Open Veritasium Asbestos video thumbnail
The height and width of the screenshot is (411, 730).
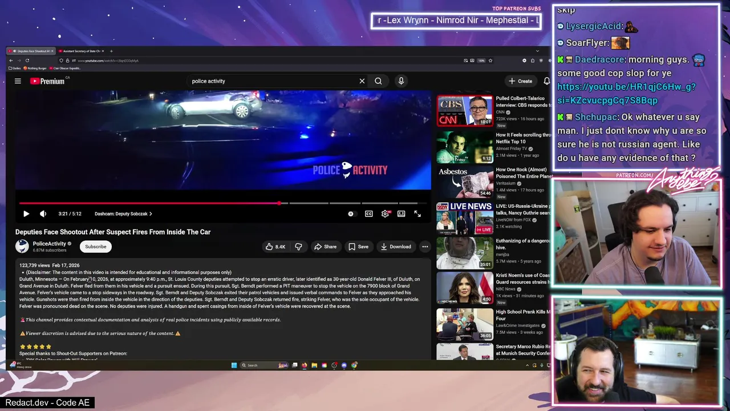tap(464, 182)
